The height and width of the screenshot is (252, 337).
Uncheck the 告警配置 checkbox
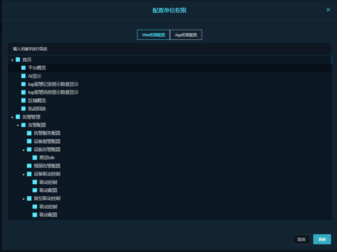pyautogui.click(x=23, y=125)
